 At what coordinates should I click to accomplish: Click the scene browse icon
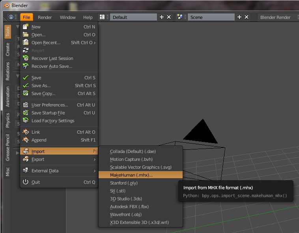click(181, 17)
